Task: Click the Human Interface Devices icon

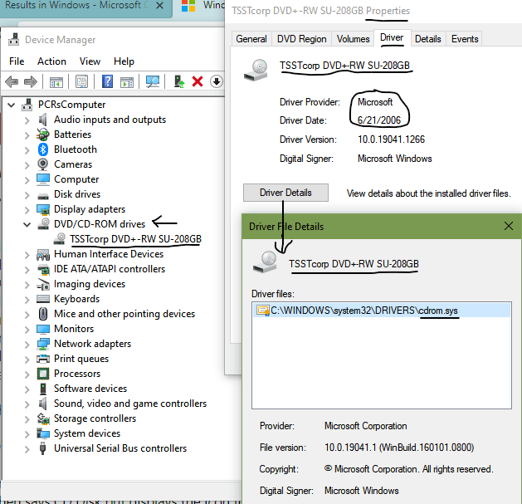Action: tap(43, 255)
